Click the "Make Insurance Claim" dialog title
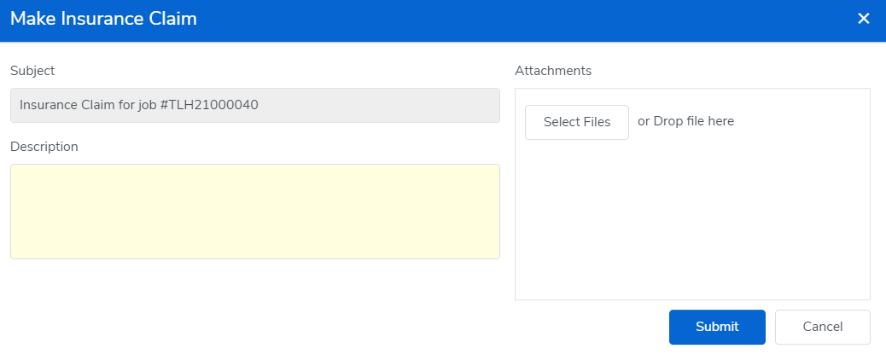Image resolution: width=886 pixels, height=360 pixels. coord(103,19)
